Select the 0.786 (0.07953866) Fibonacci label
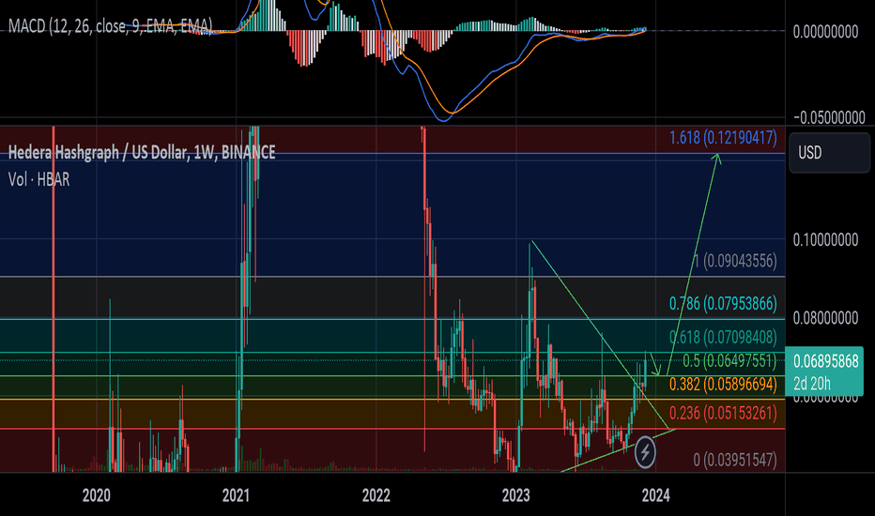875x516 pixels. tap(723, 303)
